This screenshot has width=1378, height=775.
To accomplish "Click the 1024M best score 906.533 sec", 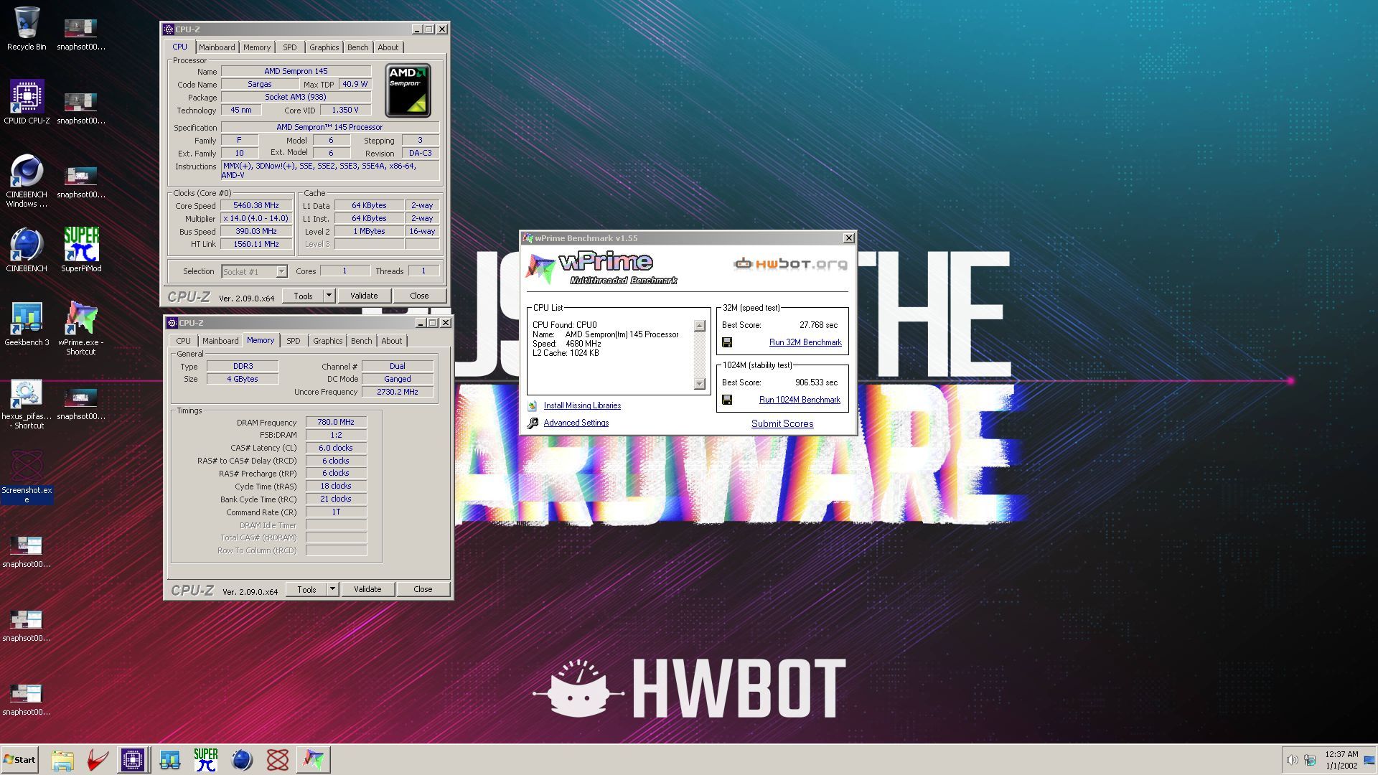I will (816, 382).
